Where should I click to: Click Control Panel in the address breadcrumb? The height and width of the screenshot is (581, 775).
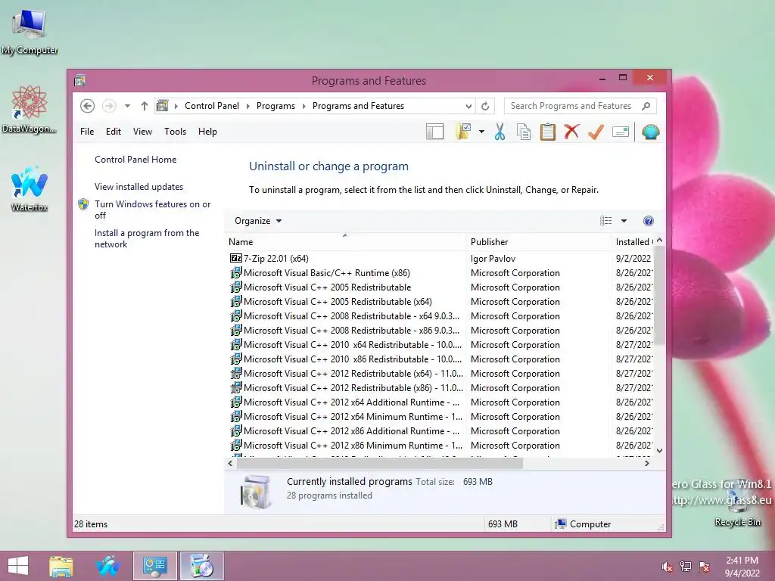[x=212, y=106]
